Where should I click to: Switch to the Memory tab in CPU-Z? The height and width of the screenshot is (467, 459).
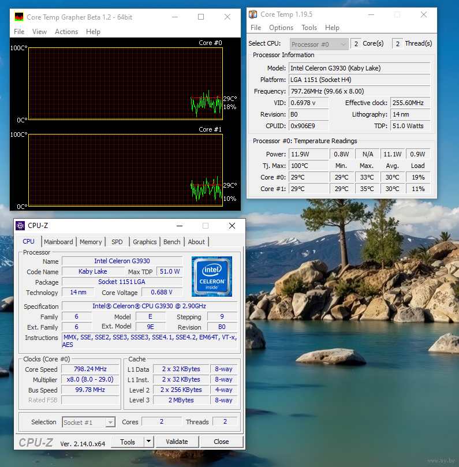tap(91, 242)
